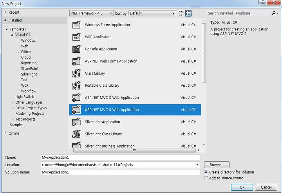This screenshot has width=282, height=193.
Task: Select the Workflow category
Action: pyautogui.click(x=29, y=91)
